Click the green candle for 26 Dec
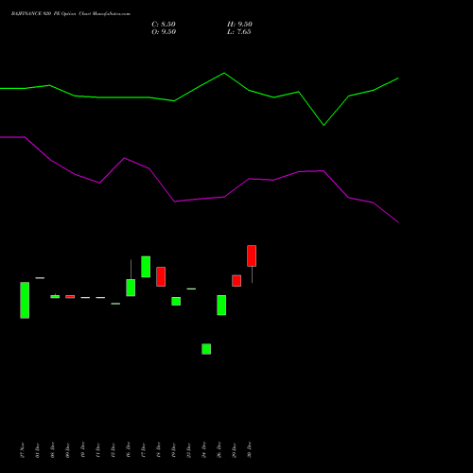The width and height of the screenshot is (473, 473). [221, 305]
